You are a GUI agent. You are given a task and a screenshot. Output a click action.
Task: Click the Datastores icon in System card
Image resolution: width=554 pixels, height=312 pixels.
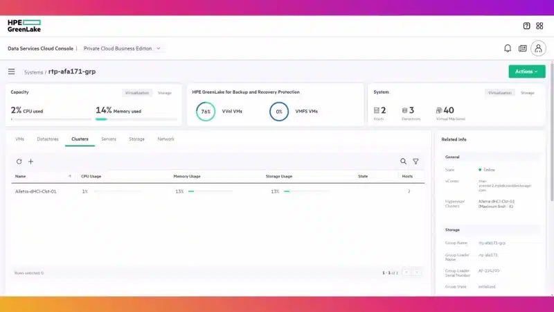404,110
